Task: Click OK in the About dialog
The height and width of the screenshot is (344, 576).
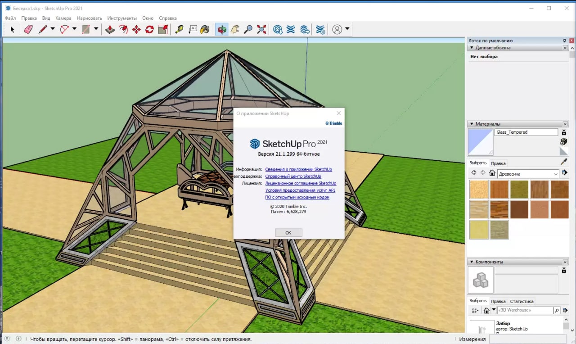Action: [x=288, y=233]
